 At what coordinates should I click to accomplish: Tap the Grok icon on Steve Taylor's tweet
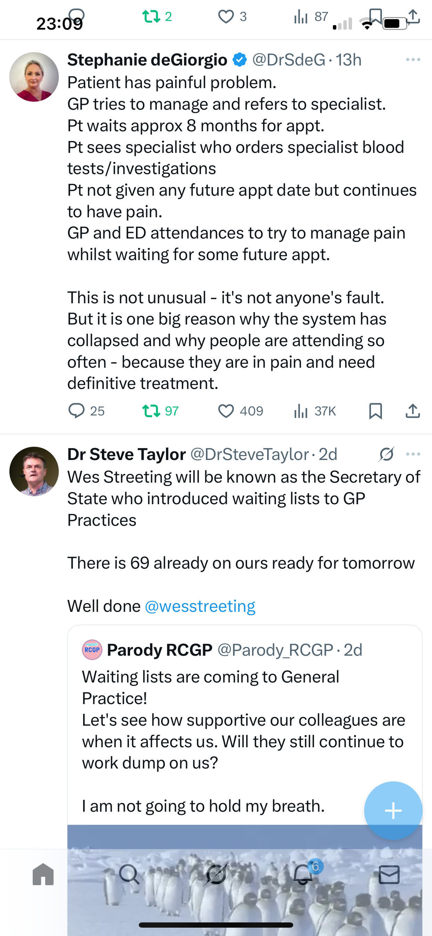tap(386, 454)
